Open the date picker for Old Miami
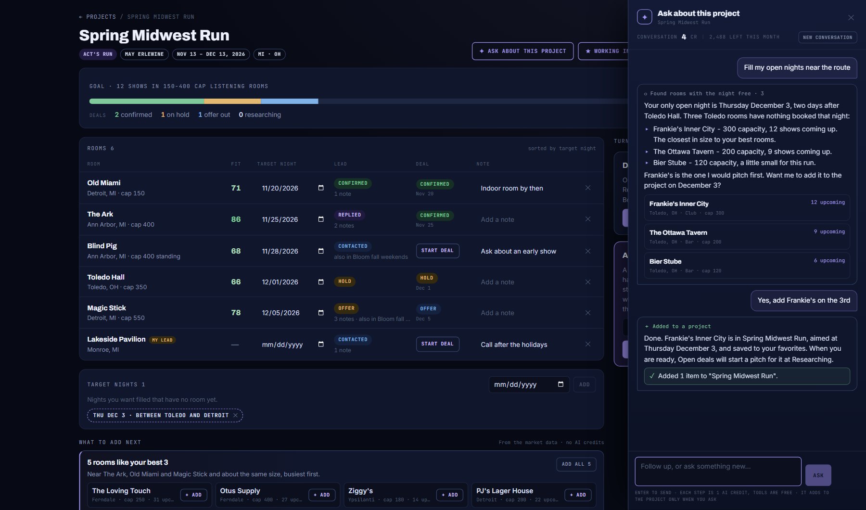Viewport: 866px width, 510px height. pos(321,188)
